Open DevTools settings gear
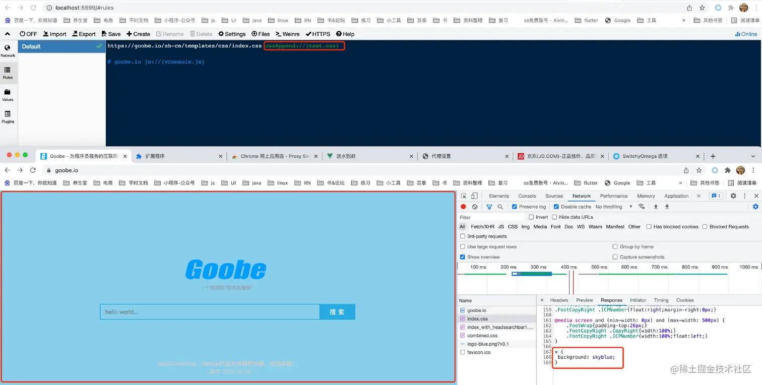The width and height of the screenshot is (762, 385). tap(733, 196)
